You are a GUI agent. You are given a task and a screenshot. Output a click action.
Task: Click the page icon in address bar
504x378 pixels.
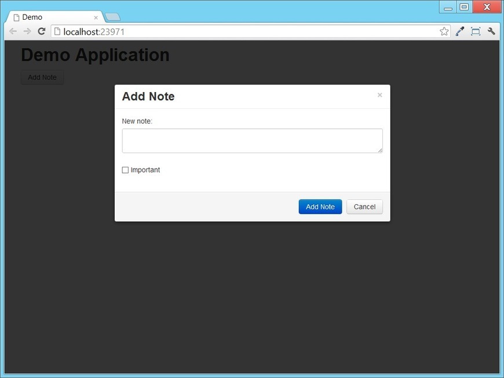click(57, 31)
